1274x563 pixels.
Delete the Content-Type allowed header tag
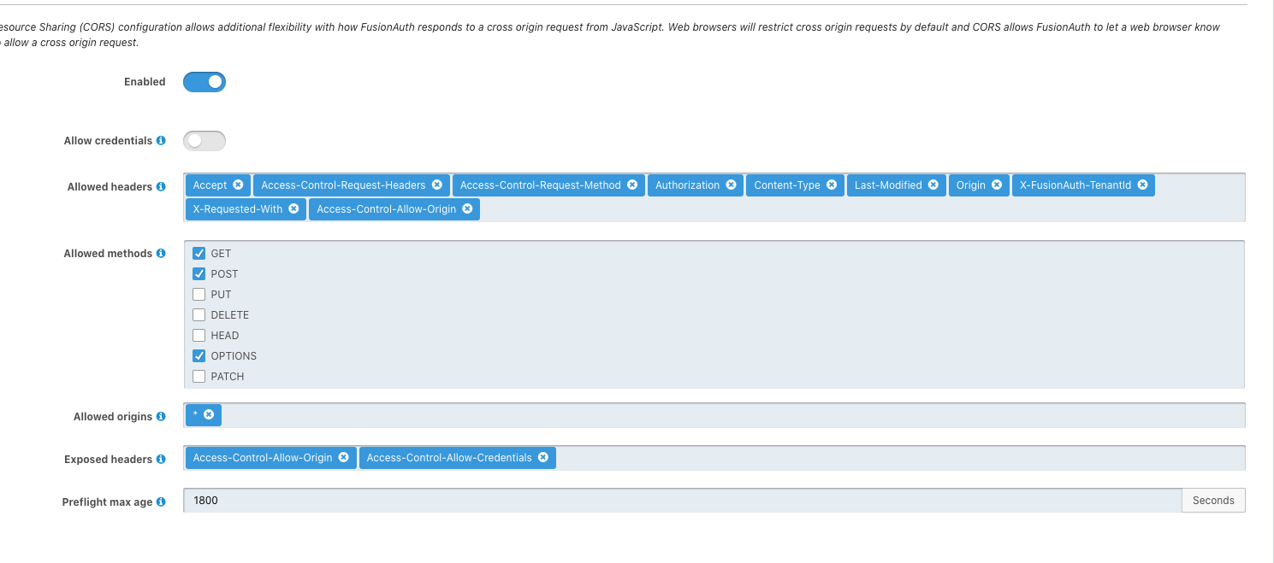[831, 185]
